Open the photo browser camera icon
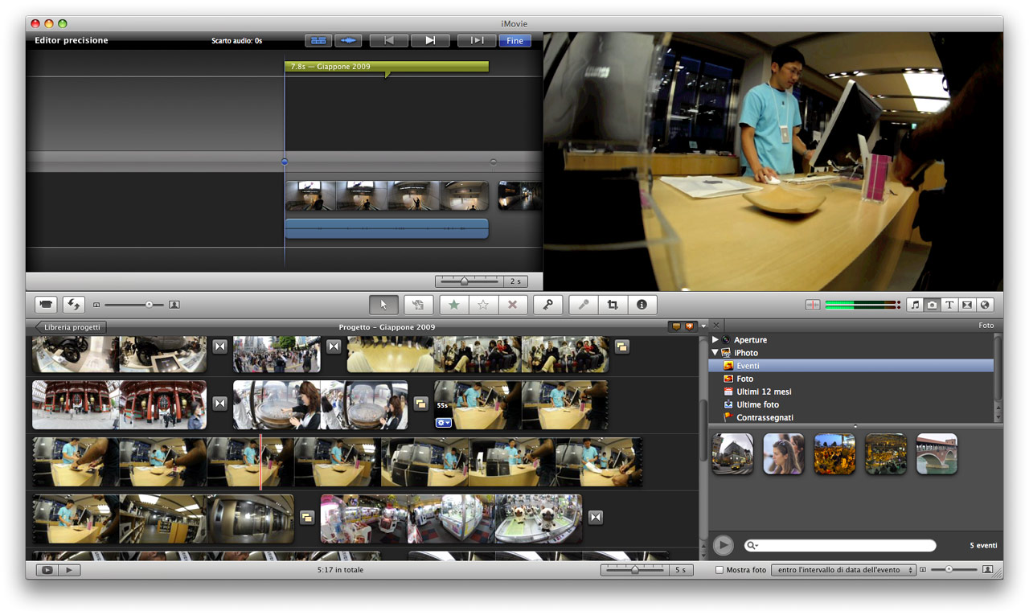This screenshot has width=1029, height=615. click(x=933, y=305)
